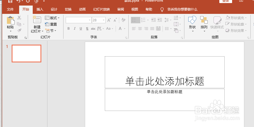Click the font color A button

coord(120,29)
